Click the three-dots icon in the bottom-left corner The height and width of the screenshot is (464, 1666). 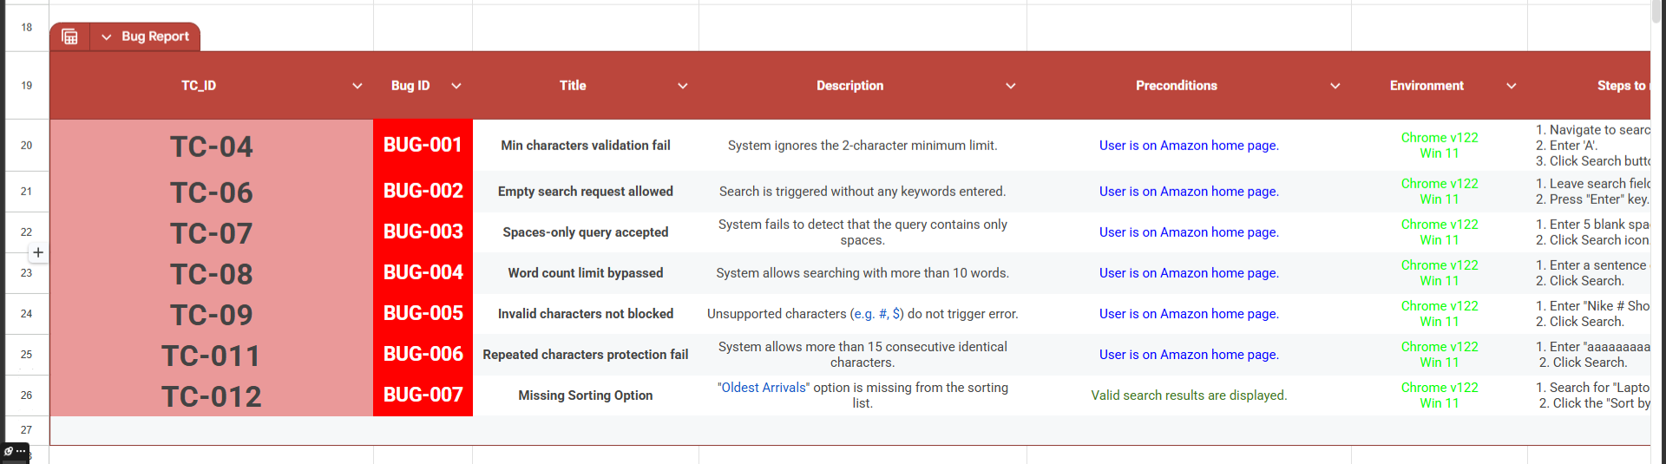pyautogui.click(x=21, y=451)
